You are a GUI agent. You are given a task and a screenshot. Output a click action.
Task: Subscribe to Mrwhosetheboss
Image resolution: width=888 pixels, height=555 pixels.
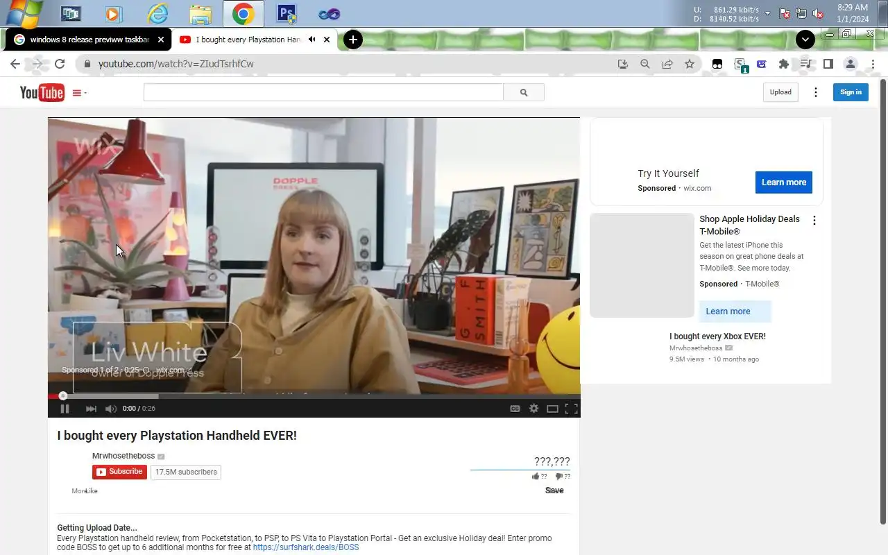click(x=119, y=472)
